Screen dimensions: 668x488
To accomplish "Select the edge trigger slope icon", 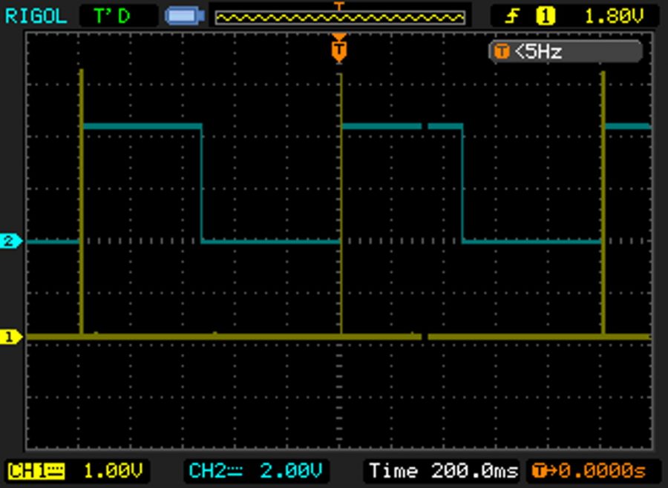I will pos(511,13).
